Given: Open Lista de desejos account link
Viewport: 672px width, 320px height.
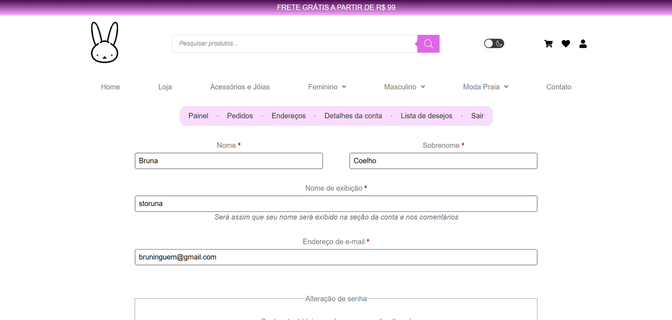Looking at the screenshot, I should [x=426, y=116].
